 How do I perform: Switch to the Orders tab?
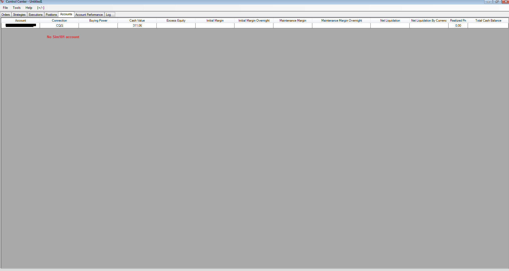[x=6, y=15]
